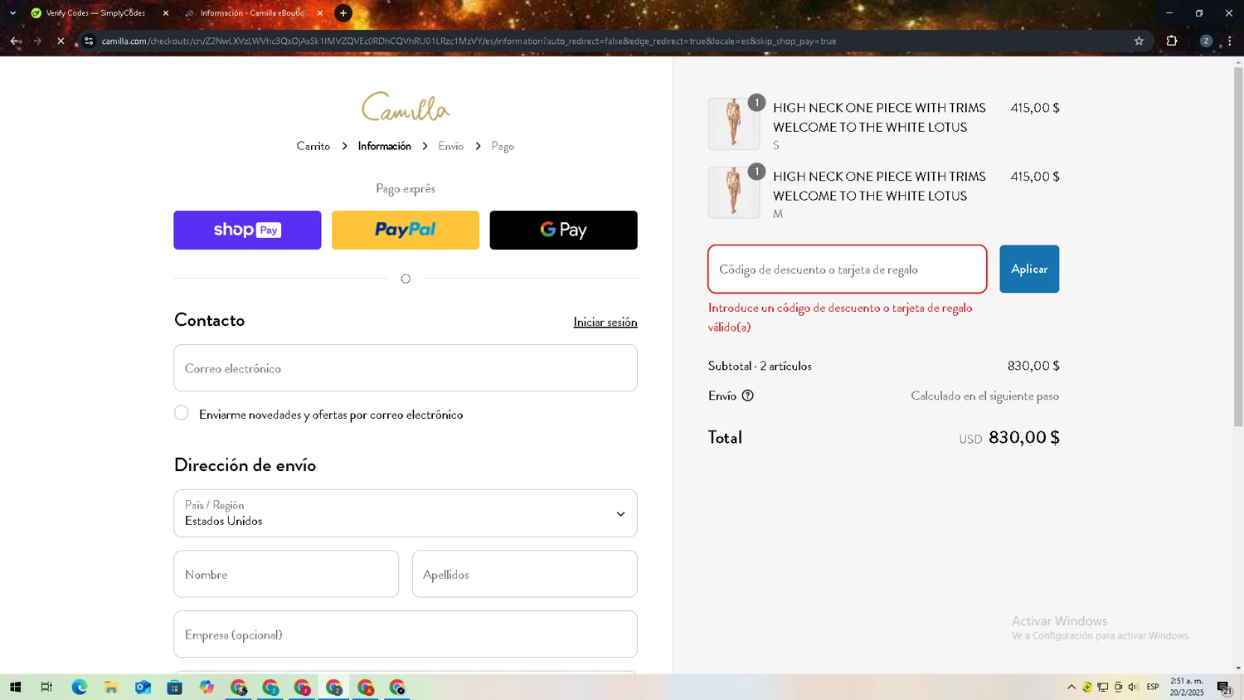The image size is (1244, 700).
Task: Show hidden system tray icons
Action: click(x=1071, y=687)
